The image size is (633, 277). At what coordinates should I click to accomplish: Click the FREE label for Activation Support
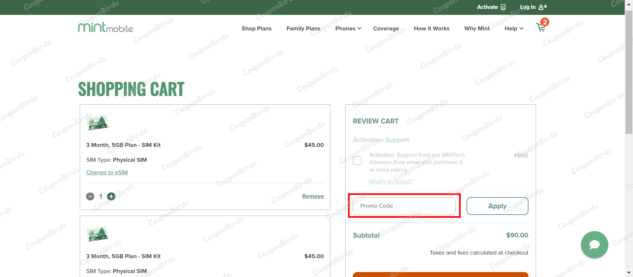pos(521,156)
